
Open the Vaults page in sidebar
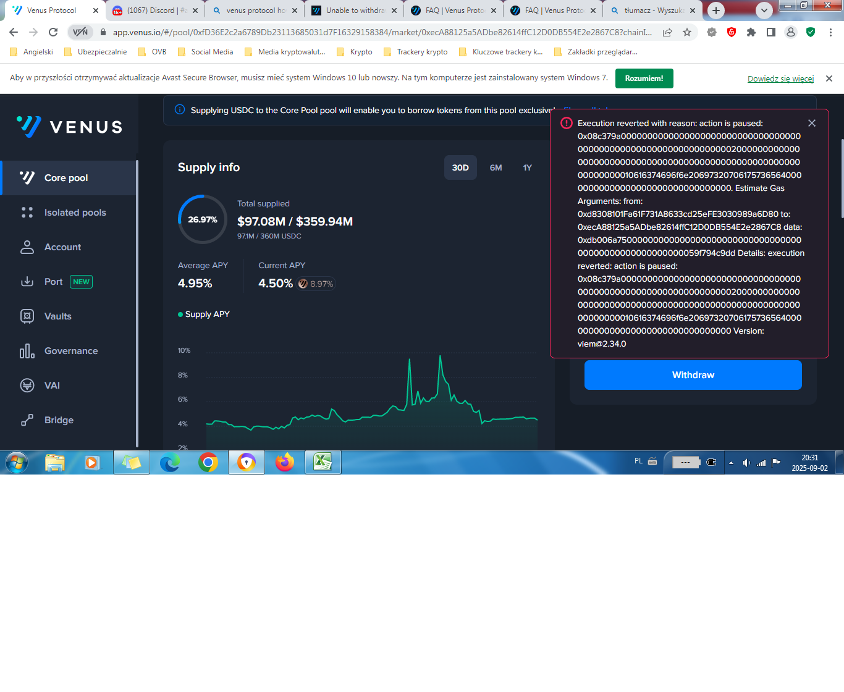[x=57, y=316]
